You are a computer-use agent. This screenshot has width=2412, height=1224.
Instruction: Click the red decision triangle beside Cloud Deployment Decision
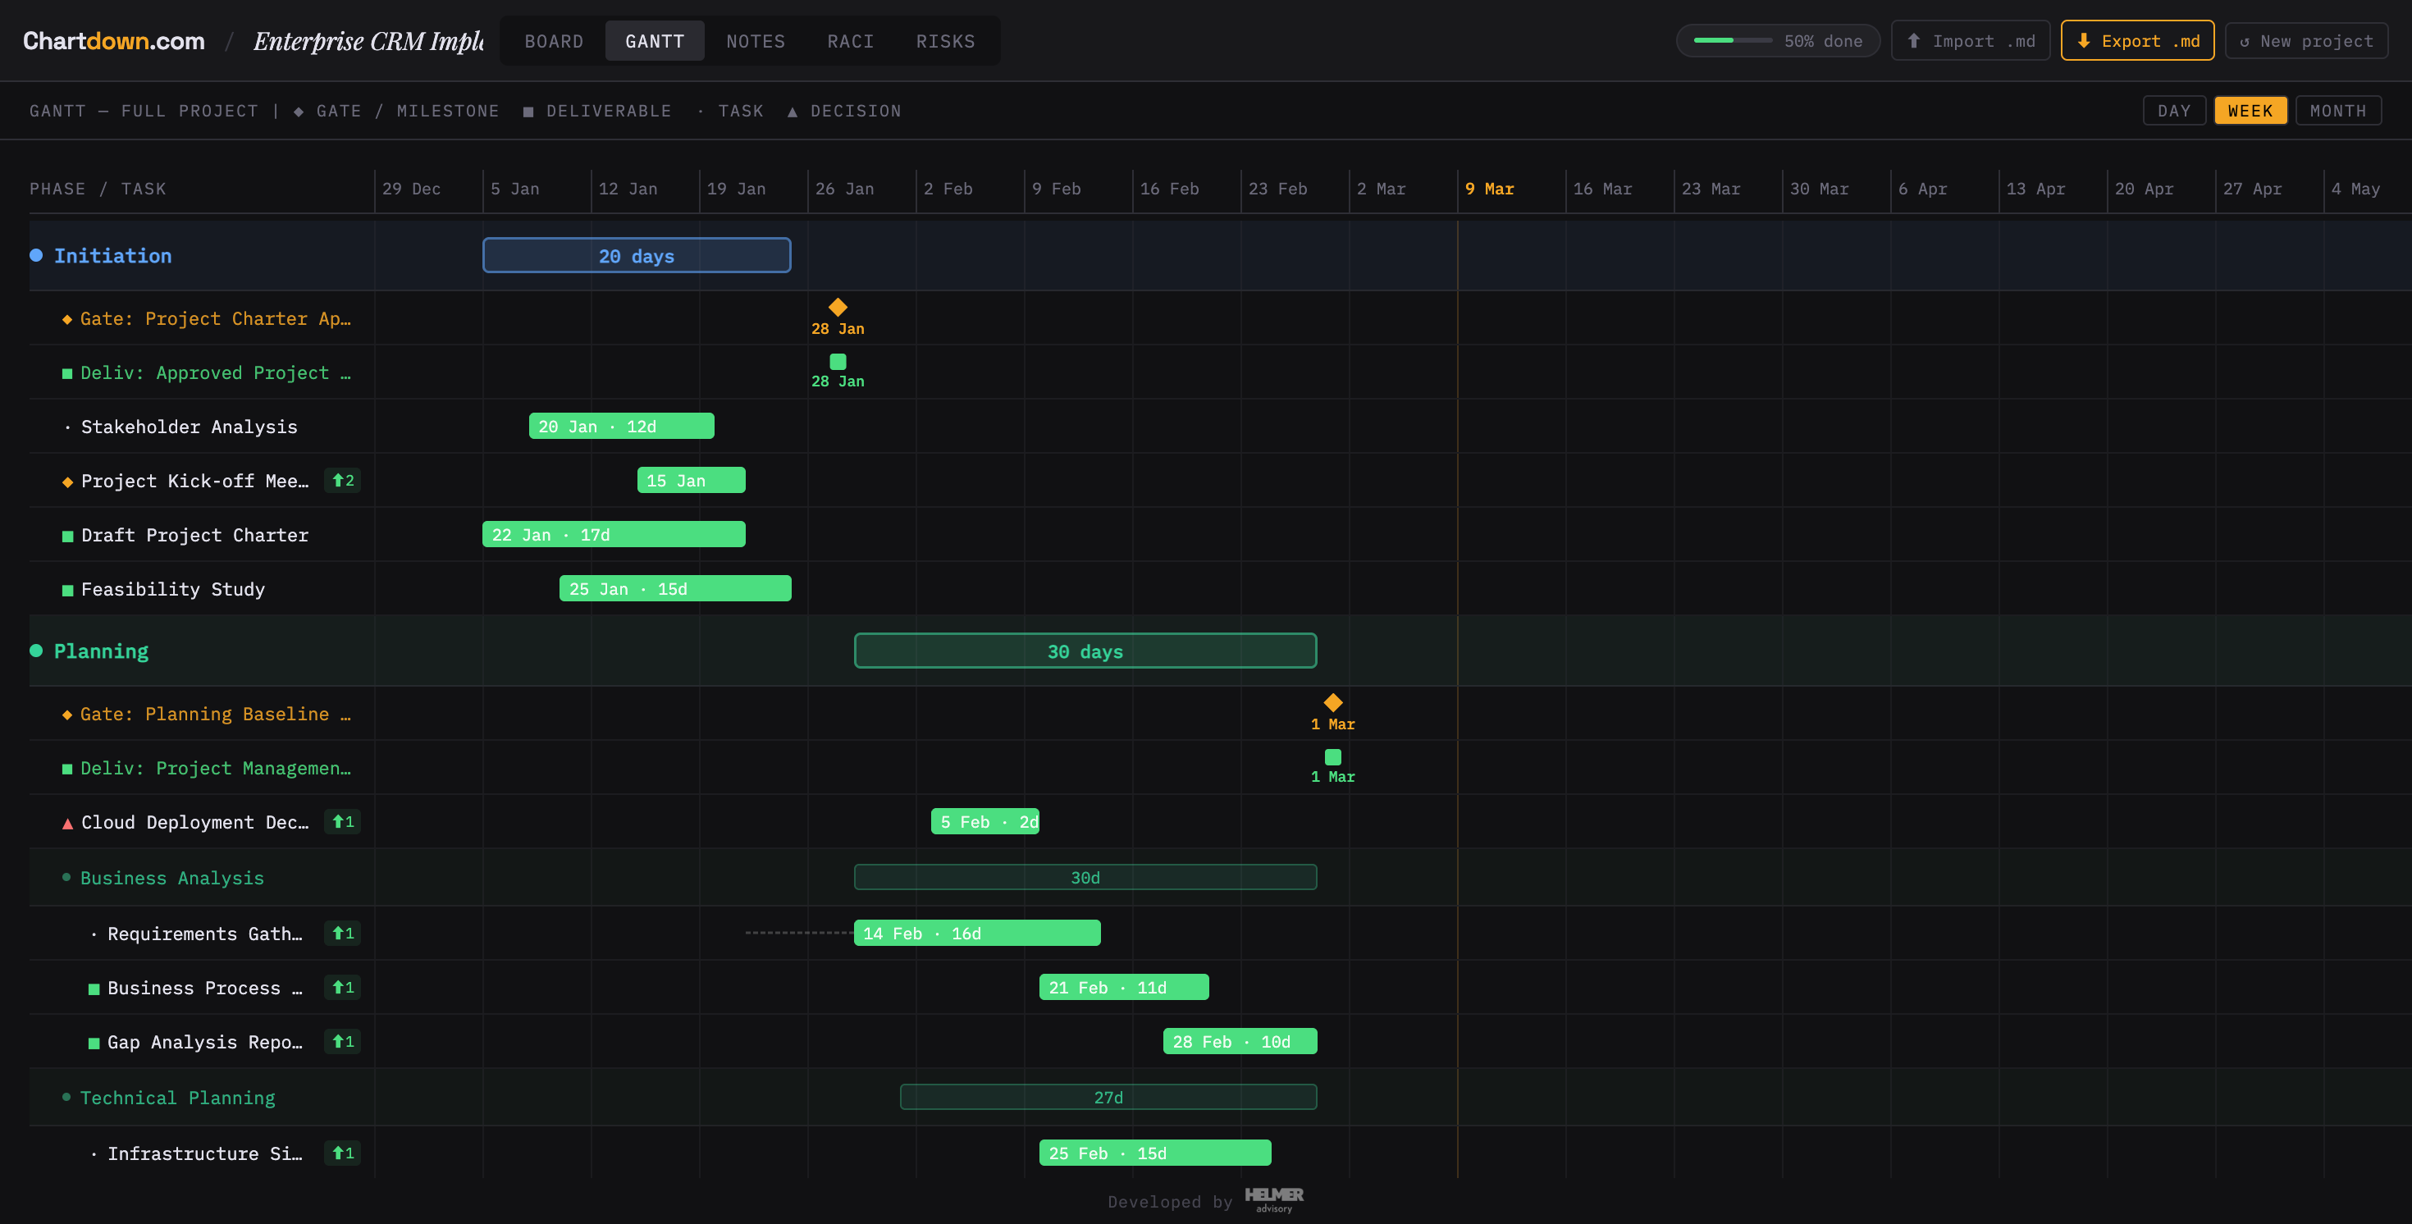coord(66,822)
